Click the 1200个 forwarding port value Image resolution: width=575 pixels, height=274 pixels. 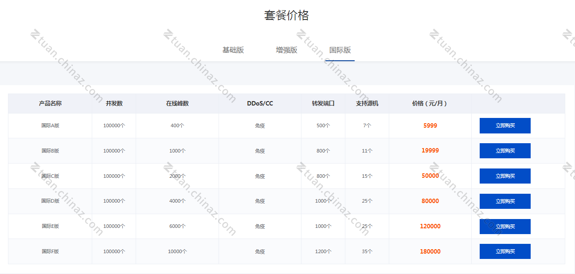coord(323,251)
